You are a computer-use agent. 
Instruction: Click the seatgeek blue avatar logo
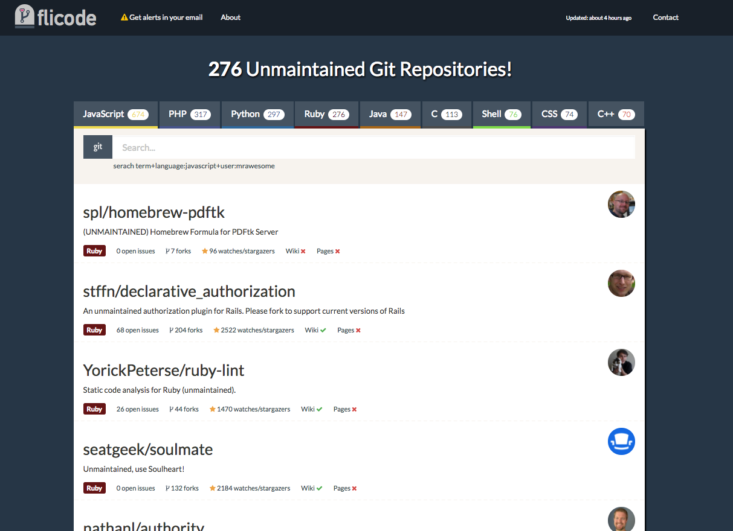coord(621,441)
